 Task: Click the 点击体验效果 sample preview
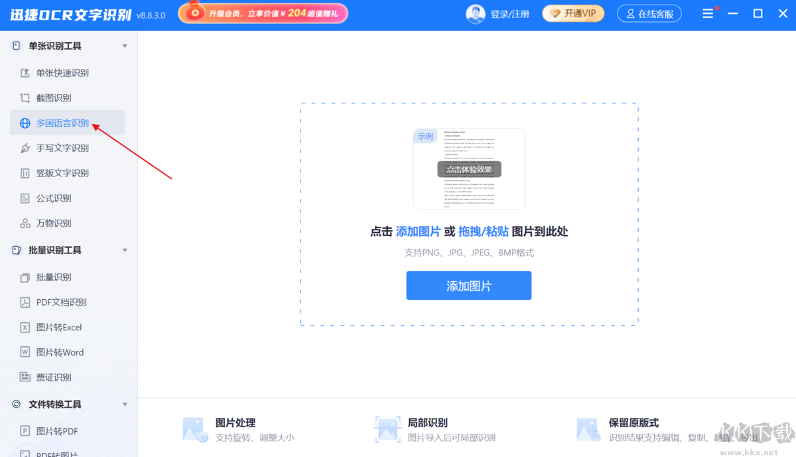click(469, 168)
